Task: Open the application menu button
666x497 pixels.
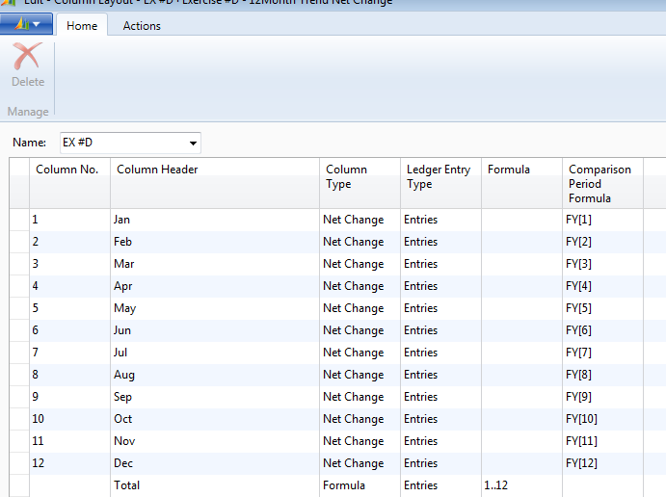Action: (x=26, y=24)
